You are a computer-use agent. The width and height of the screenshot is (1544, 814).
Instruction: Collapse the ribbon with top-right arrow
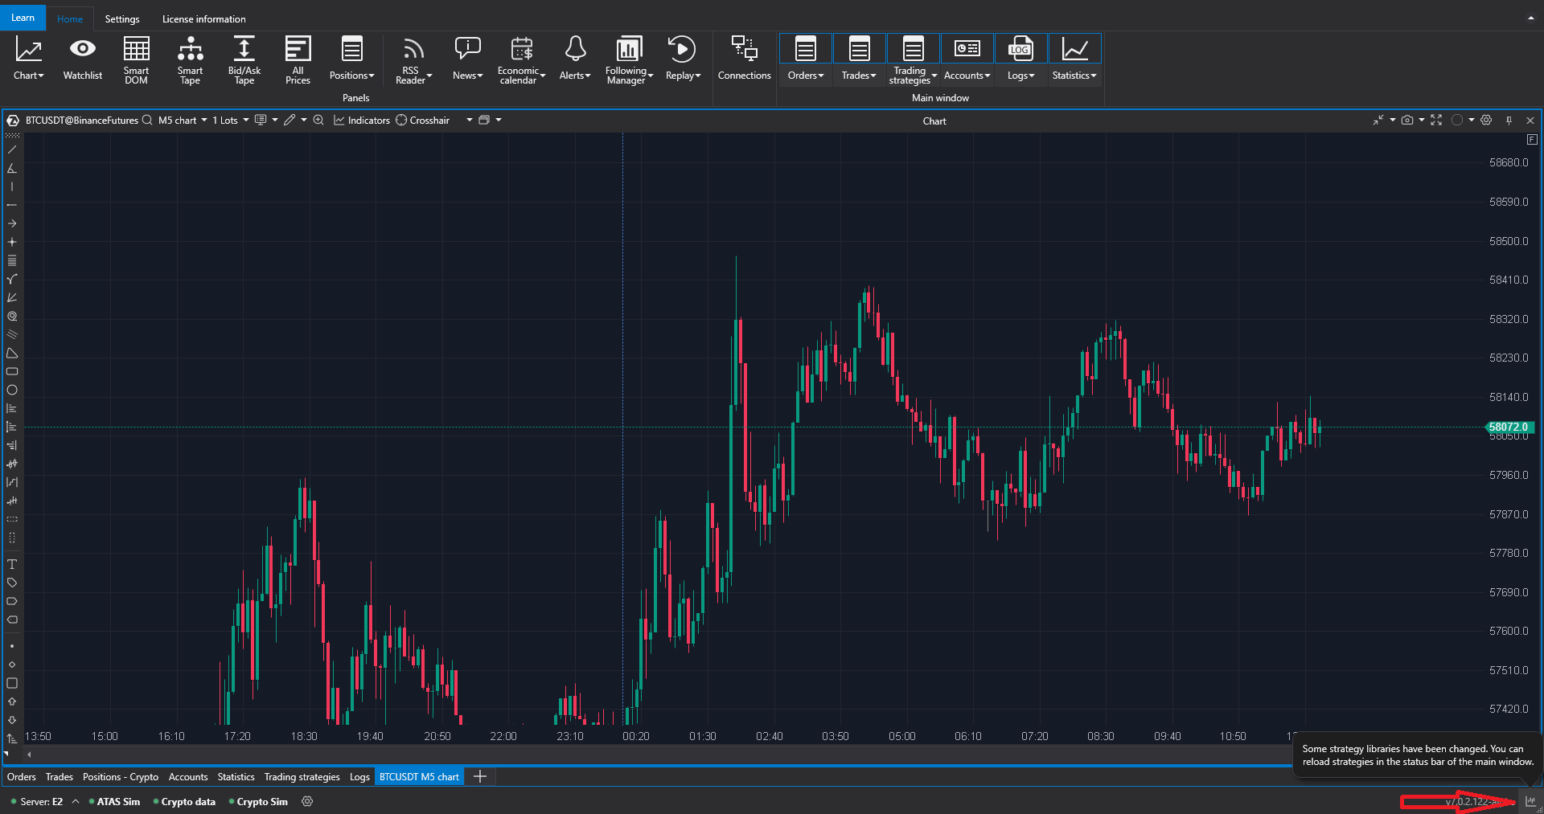[x=1530, y=18]
